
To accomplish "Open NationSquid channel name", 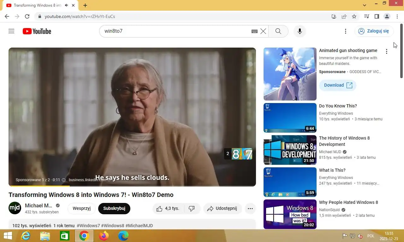I will (330, 210).
